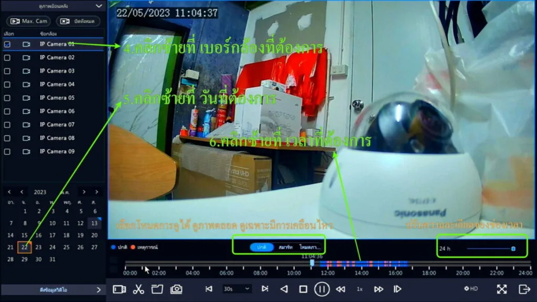Tick the checkbox for IP Camera 07
Viewport: 537px width, 302px height.
coord(7,125)
